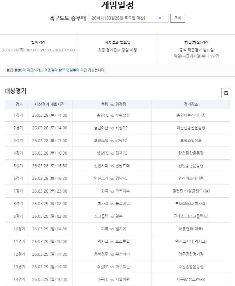The width and height of the screenshot is (235, 286).
Task: Click the 적중결과 발표일 heading
Action: pos(117,42)
